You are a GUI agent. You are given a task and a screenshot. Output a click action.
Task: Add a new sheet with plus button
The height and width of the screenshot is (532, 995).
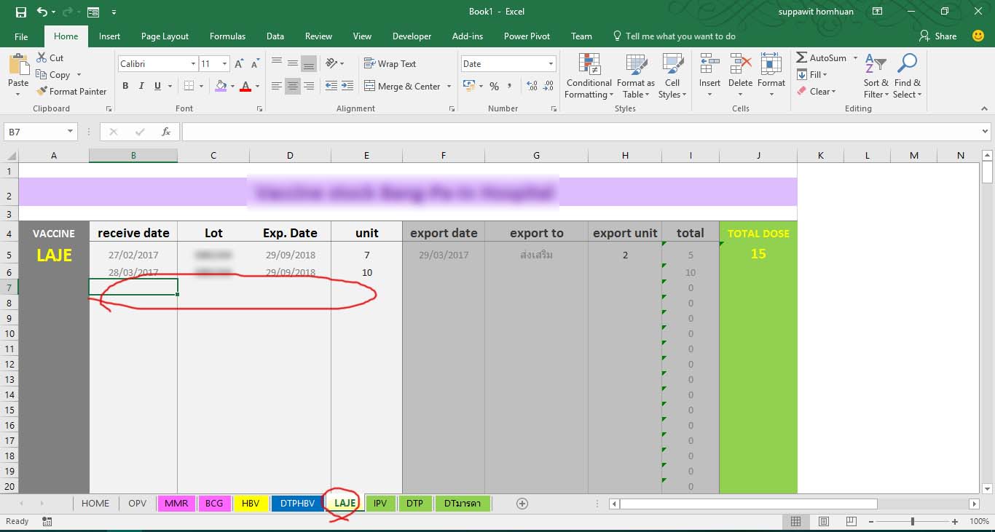coord(522,503)
